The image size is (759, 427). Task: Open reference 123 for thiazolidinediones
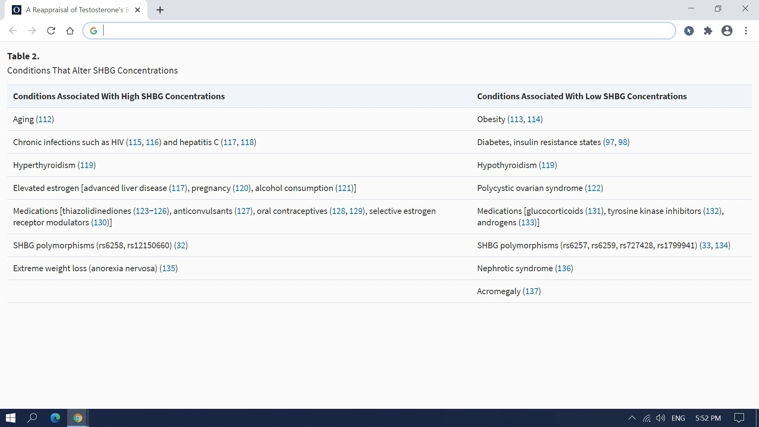(142, 211)
